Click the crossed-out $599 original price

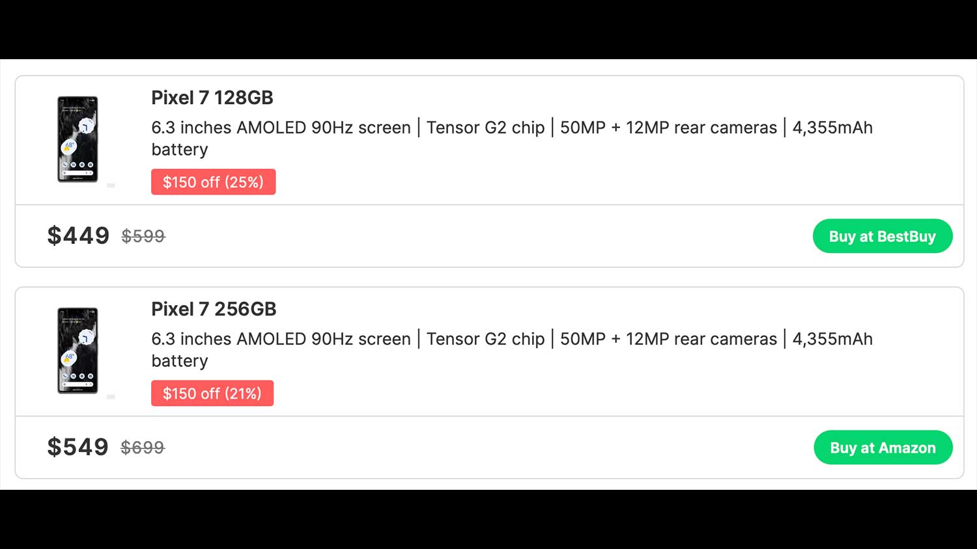(143, 236)
